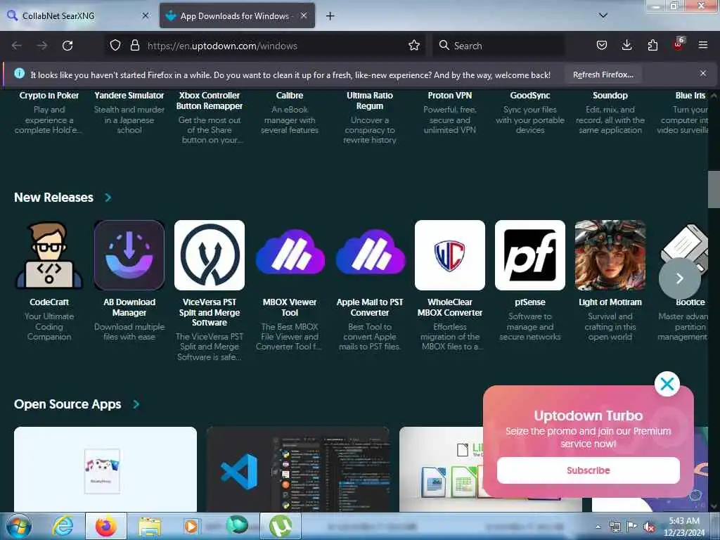
Task: Open uTorrent from the taskbar
Action: pyautogui.click(x=281, y=526)
